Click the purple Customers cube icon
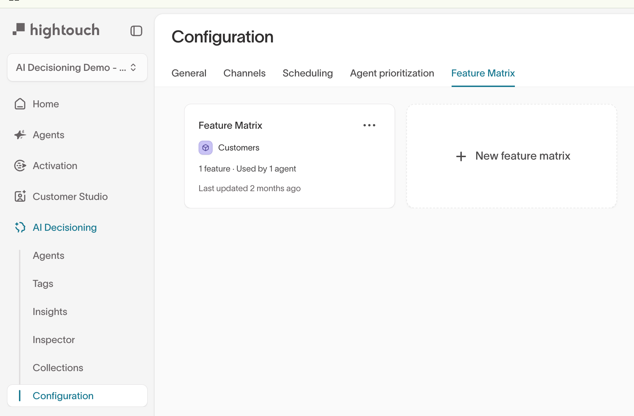This screenshot has height=416, width=634. 206,148
